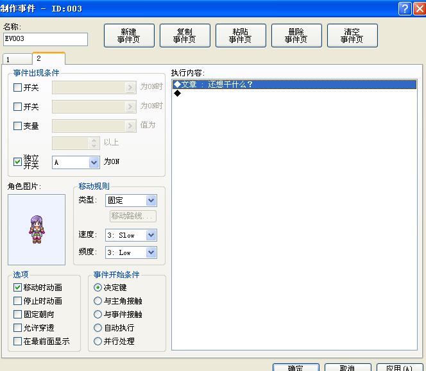Click 清空事件页 button

click(x=352, y=35)
